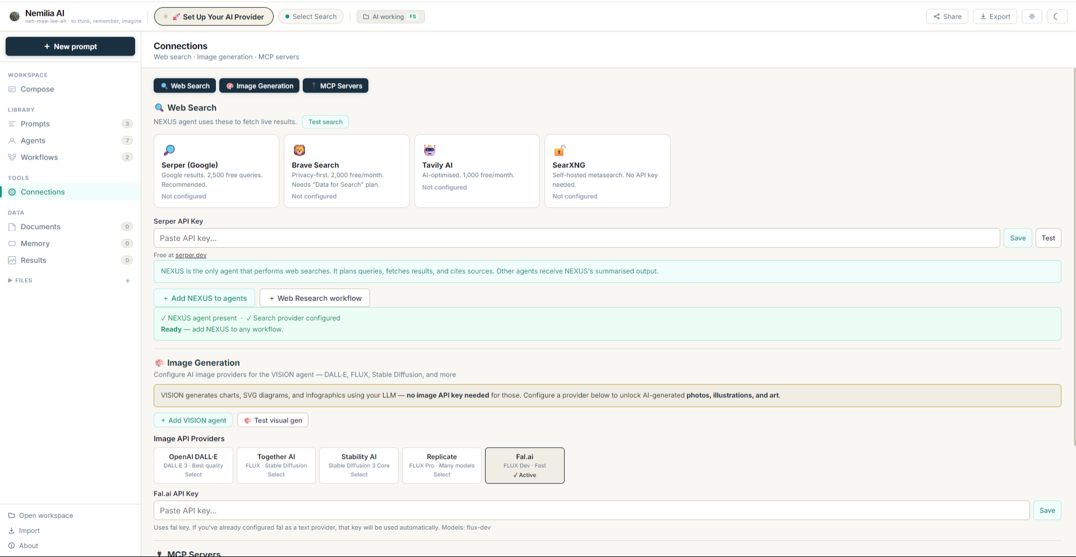Add a file with the FILES plus icon
The width and height of the screenshot is (1076, 557).
128,281
